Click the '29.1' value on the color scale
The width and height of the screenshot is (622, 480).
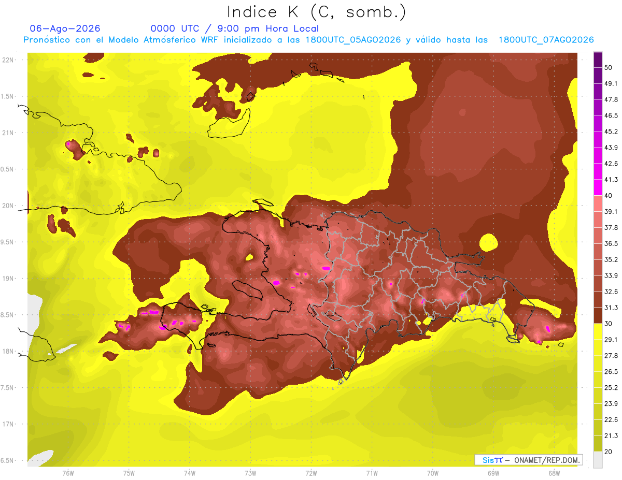click(x=611, y=340)
